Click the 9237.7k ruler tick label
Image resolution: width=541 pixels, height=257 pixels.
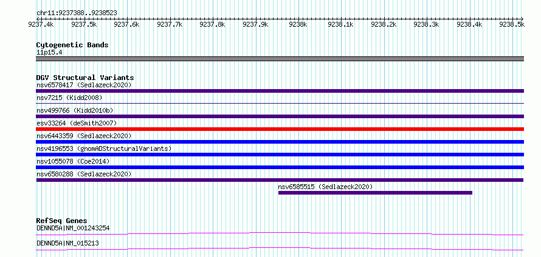pyautogui.click(x=170, y=24)
